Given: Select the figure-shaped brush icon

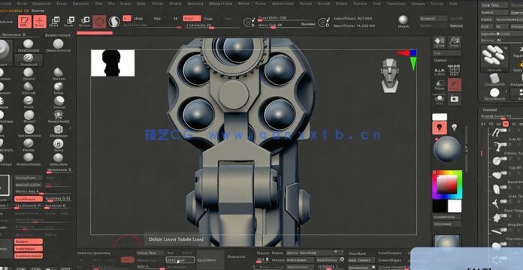Looking at the screenshot, I should (59, 115).
